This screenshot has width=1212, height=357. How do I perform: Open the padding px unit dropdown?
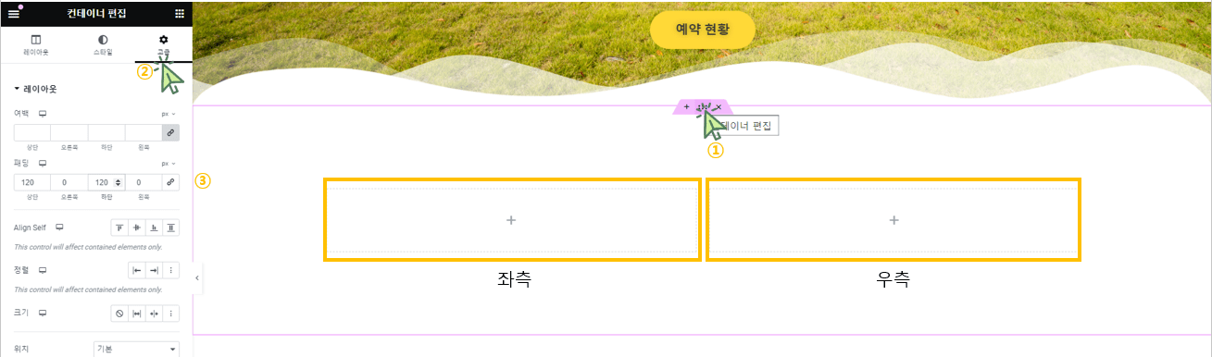click(x=169, y=163)
